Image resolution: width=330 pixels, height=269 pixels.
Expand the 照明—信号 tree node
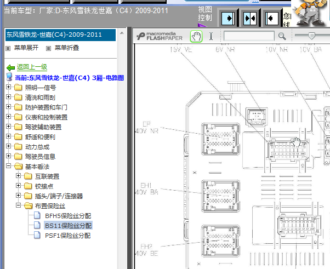tap(8, 87)
